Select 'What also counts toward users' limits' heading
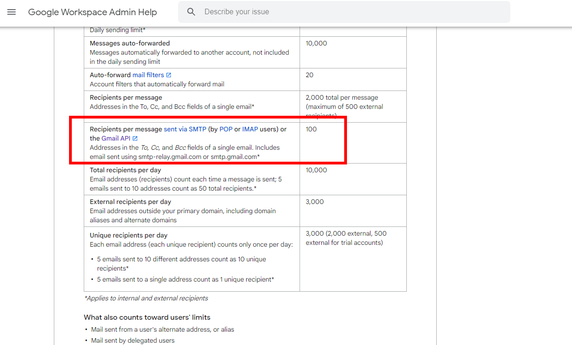Screen dimensions: 572x345 147,317
